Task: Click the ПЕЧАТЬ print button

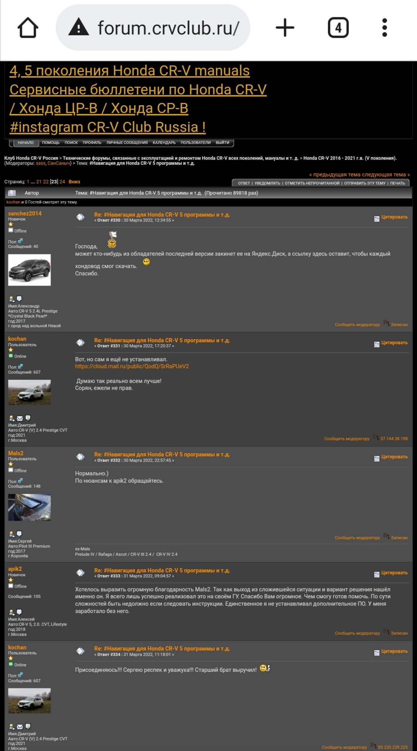Action: pos(397,183)
